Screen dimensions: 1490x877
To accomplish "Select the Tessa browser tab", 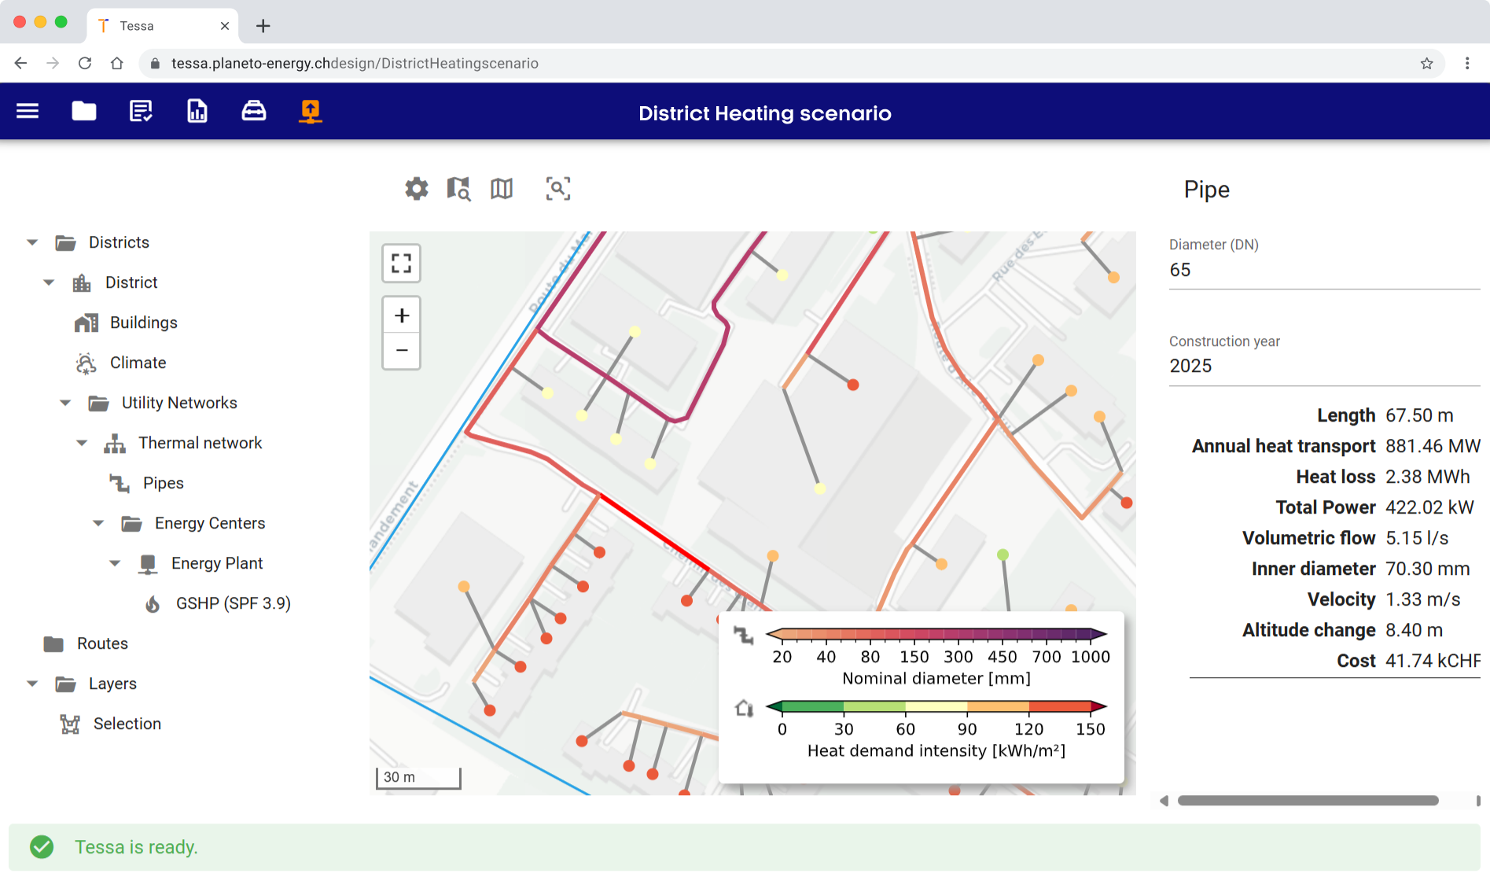I will 163,26.
